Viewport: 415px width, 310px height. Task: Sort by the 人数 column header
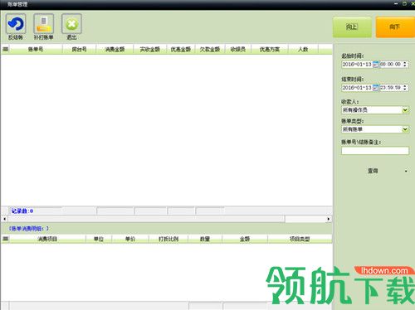click(303, 49)
